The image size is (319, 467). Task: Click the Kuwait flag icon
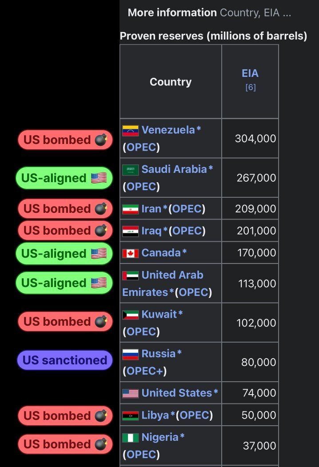[x=131, y=315]
